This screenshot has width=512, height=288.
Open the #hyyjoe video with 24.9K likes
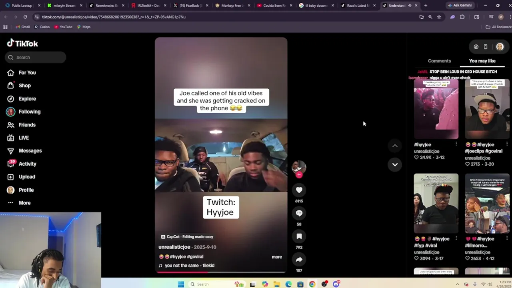tap(436, 109)
